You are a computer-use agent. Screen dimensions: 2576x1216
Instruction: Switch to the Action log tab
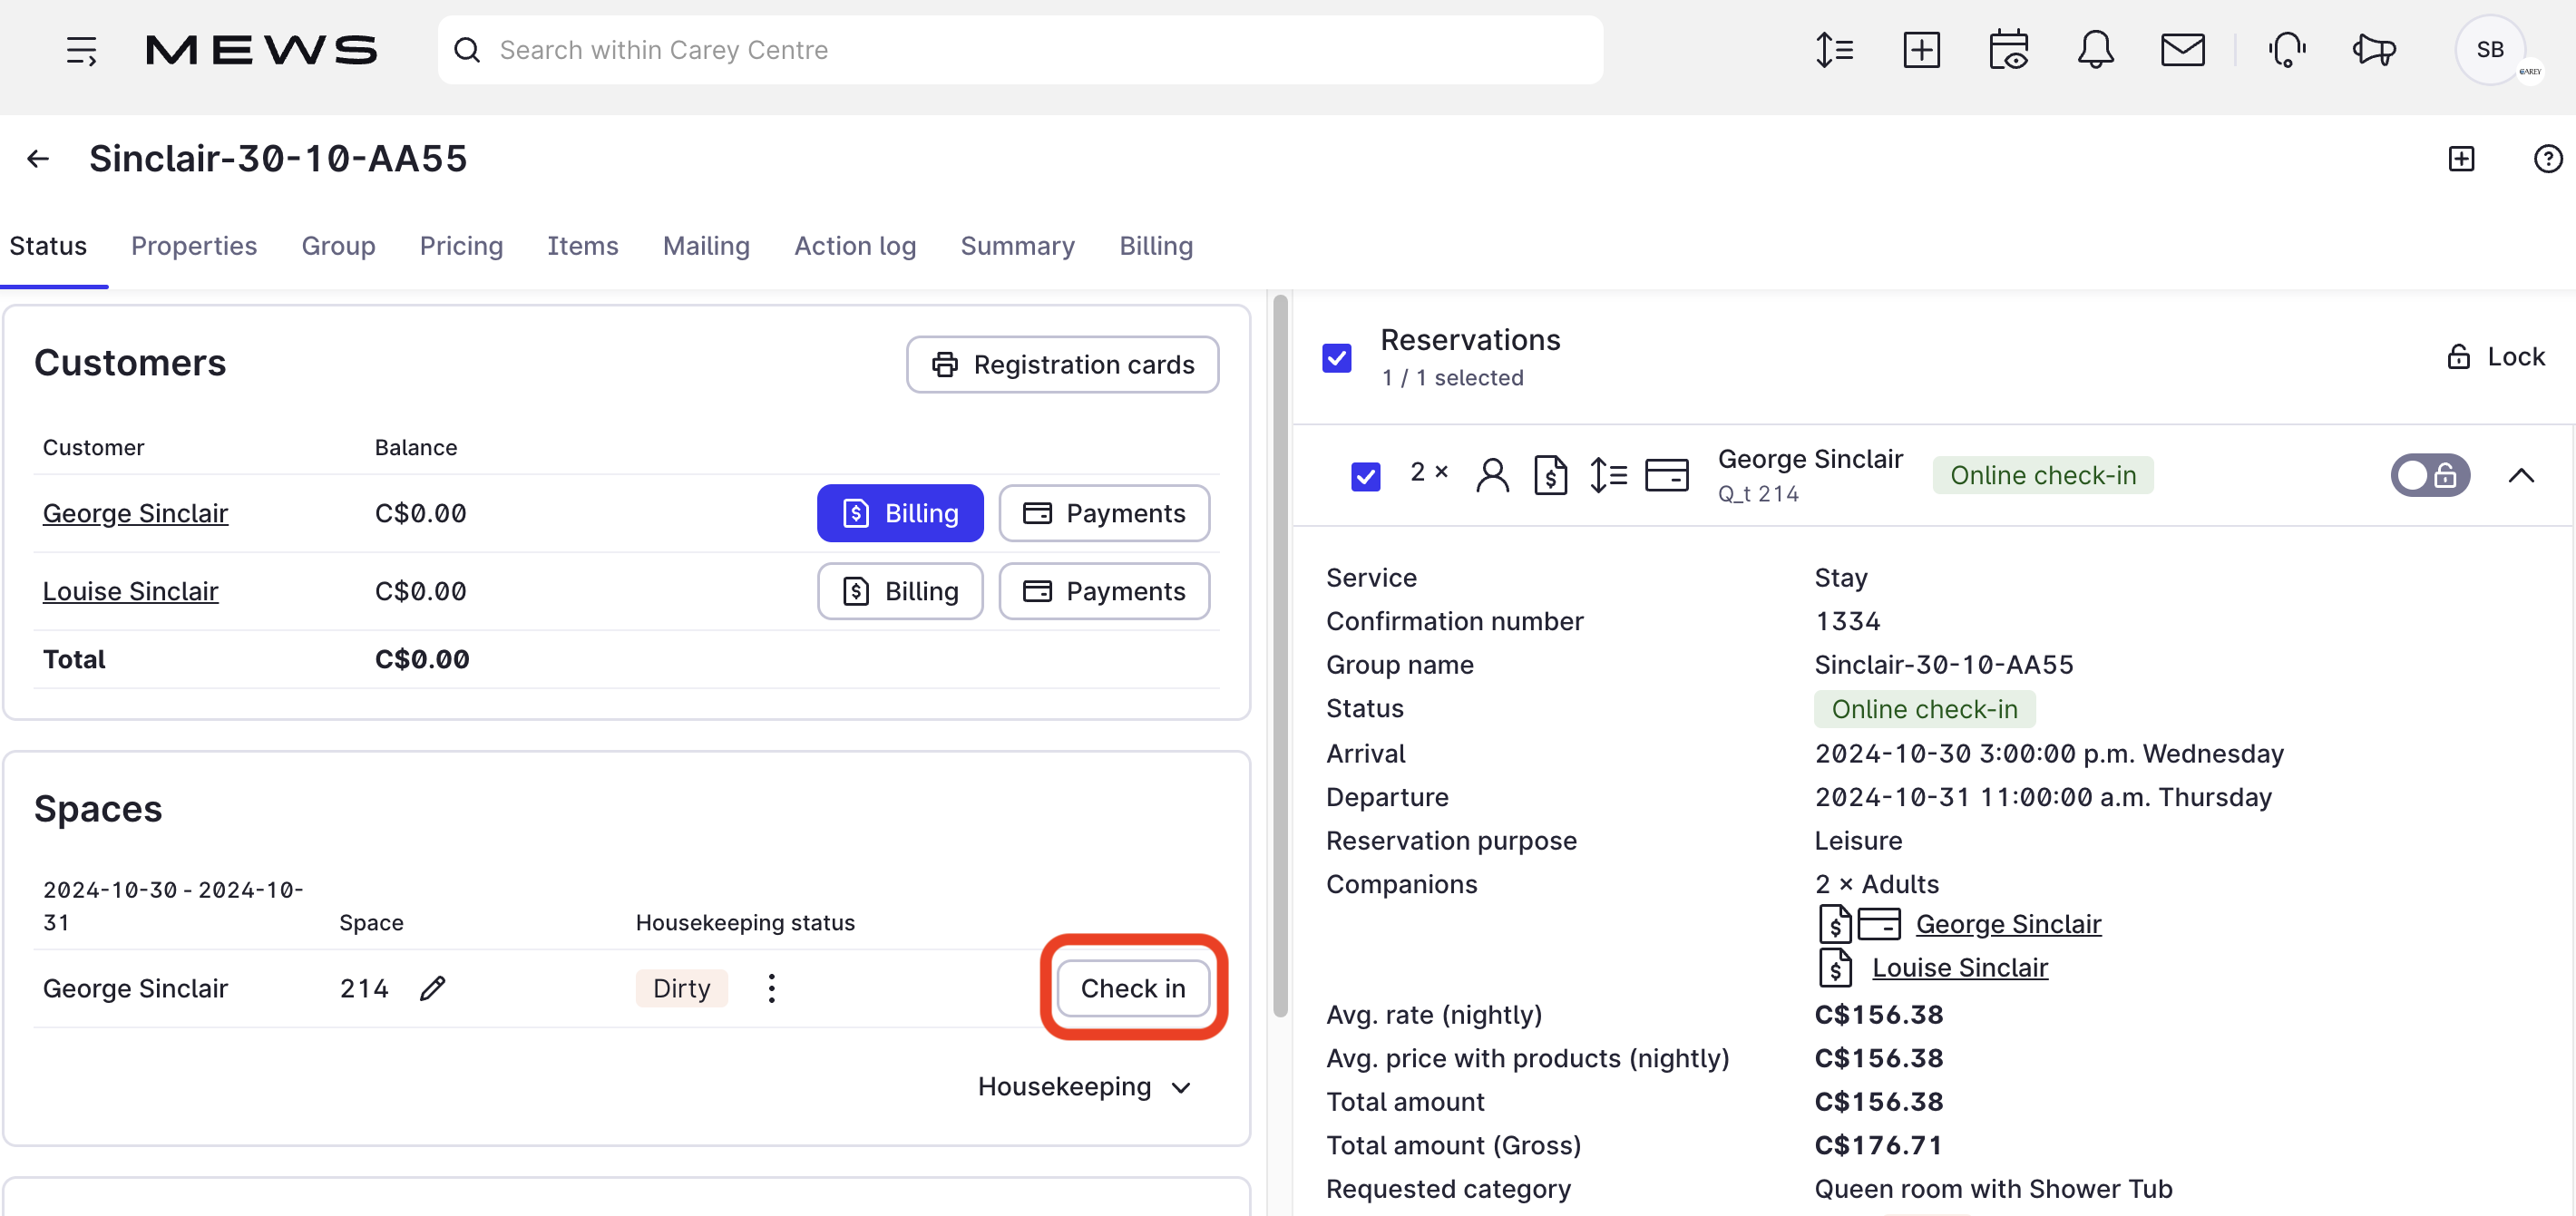point(854,246)
